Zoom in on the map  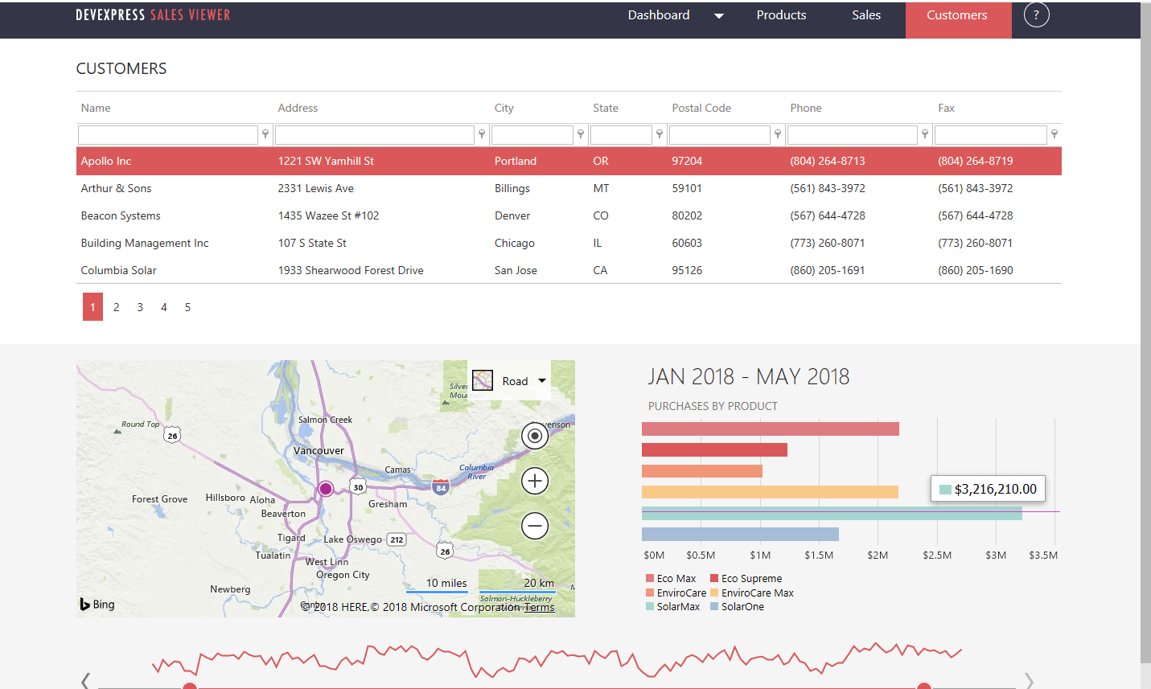[535, 481]
